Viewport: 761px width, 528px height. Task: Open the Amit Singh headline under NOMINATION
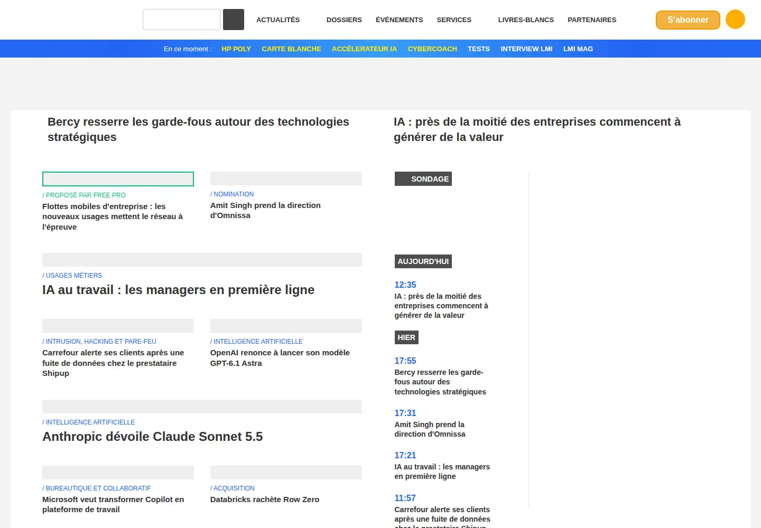coord(265,210)
